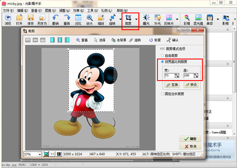
Task: Select gray layout icon with bottom band
Action: [x=28, y=40]
